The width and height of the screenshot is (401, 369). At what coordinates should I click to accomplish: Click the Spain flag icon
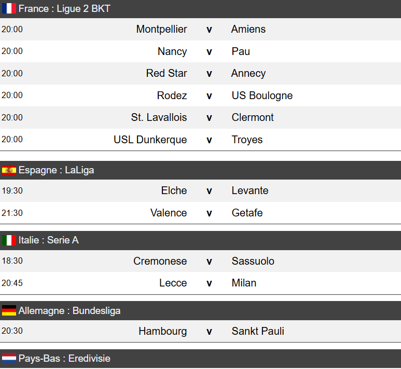[9, 170]
